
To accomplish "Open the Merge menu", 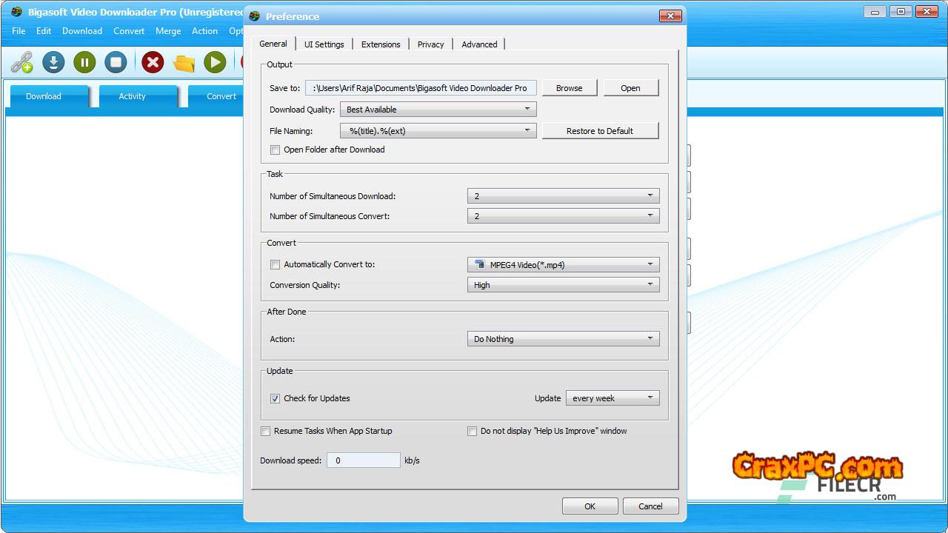I will tap(168, 31).
